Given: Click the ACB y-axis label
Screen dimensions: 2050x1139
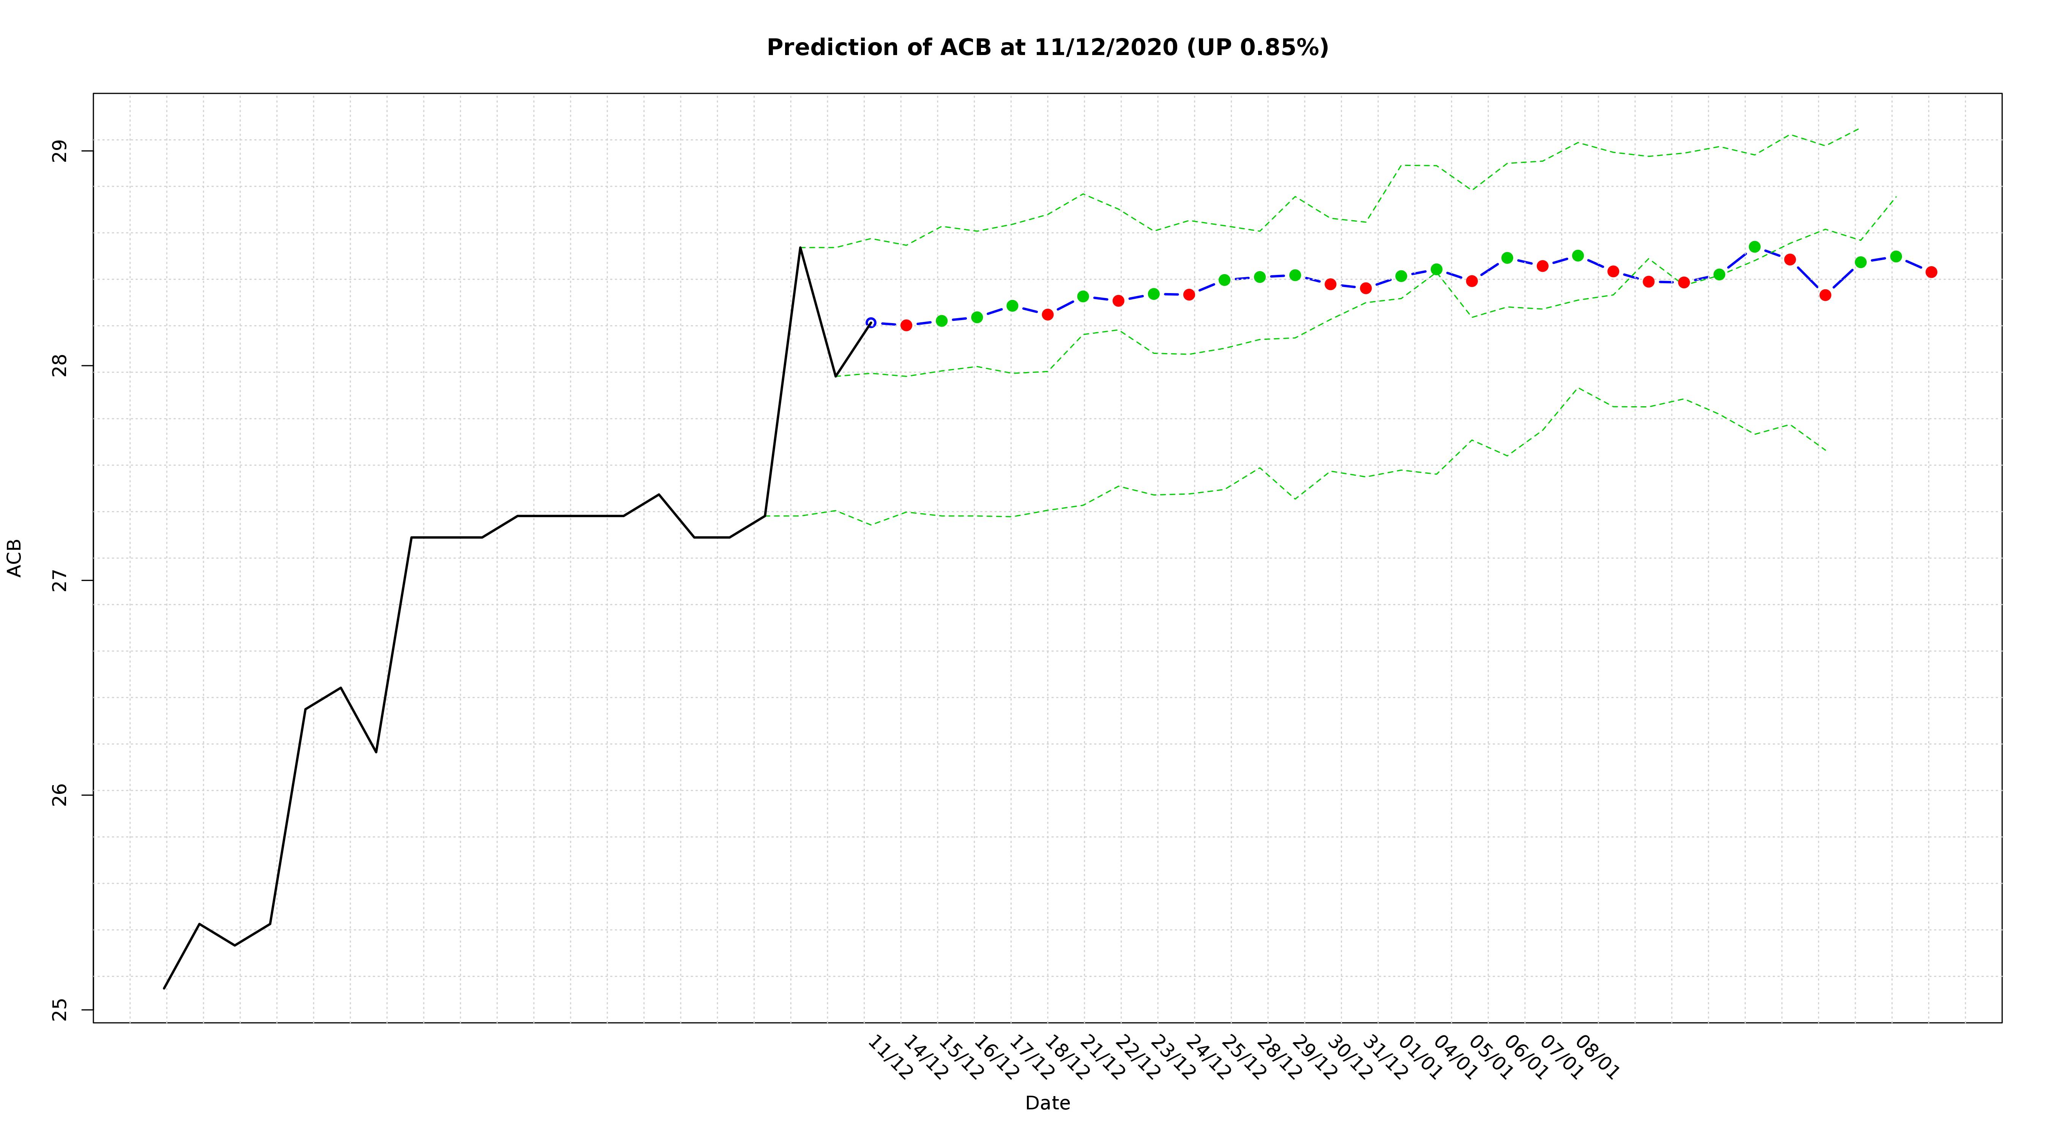Looking at the screenshot, I should click(14, 558).
